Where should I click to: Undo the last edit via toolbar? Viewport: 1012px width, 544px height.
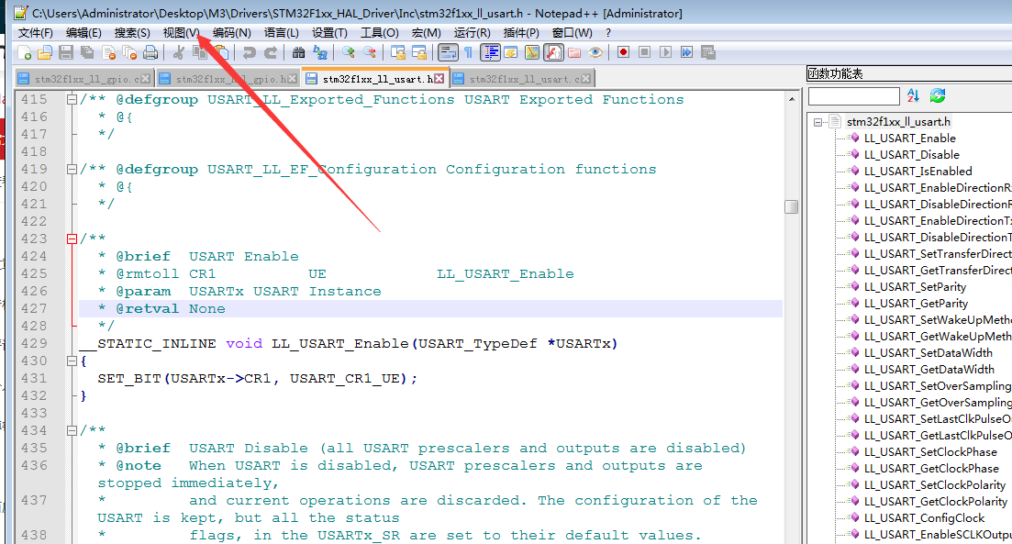pyautogui.click(x=250, y=52)
